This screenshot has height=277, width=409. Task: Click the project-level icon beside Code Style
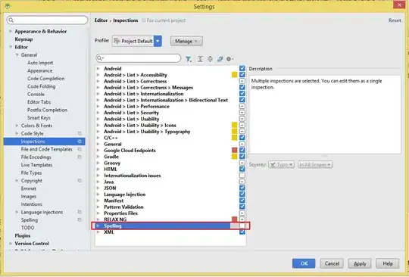(80, 133)
